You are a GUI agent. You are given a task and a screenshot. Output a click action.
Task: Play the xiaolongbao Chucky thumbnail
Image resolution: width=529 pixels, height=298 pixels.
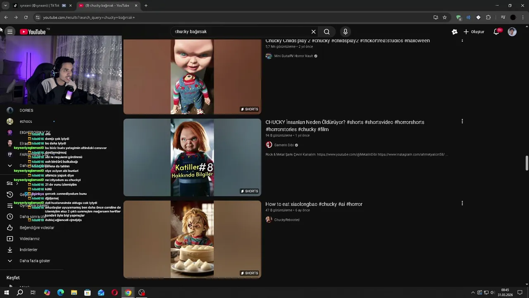[x=192, y=239]
